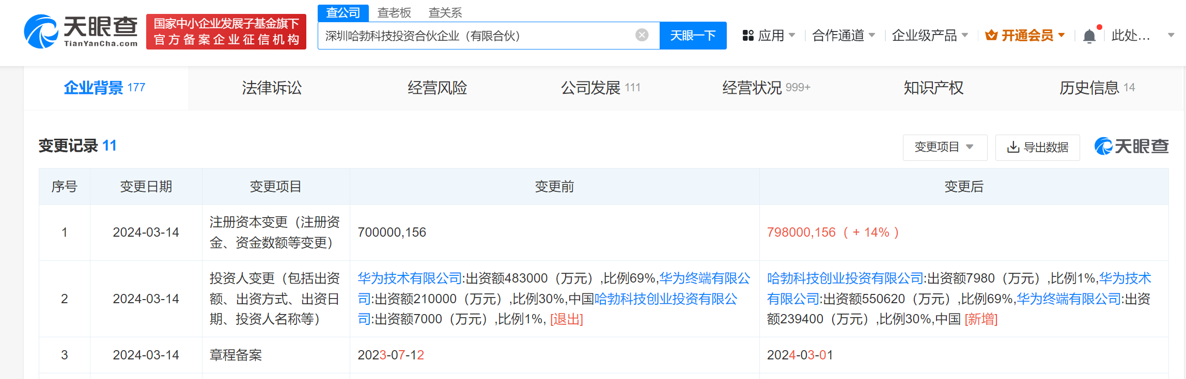Click the apps grid icon
The image size is (1186, 379).
click(x=748, y=36)
